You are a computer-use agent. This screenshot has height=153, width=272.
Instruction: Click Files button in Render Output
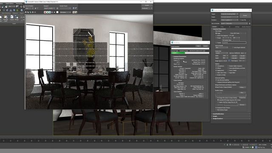(x=242, y=93)
